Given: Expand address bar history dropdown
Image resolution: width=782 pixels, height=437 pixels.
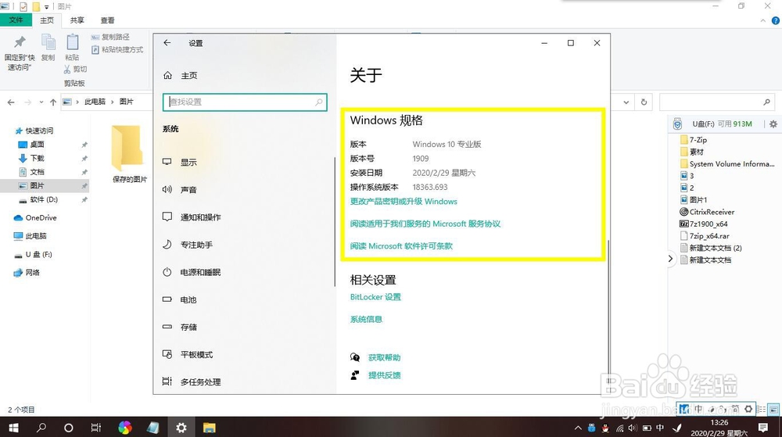Looking at the screenshot, I should click(x=626, y=102).
